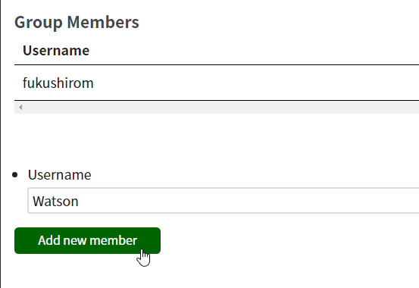
Task: Click the empty area of the Username field
Action: point(249,201)
